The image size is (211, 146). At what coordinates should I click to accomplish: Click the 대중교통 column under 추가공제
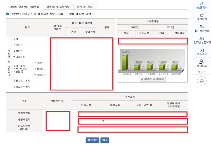(x=115, y=105)
